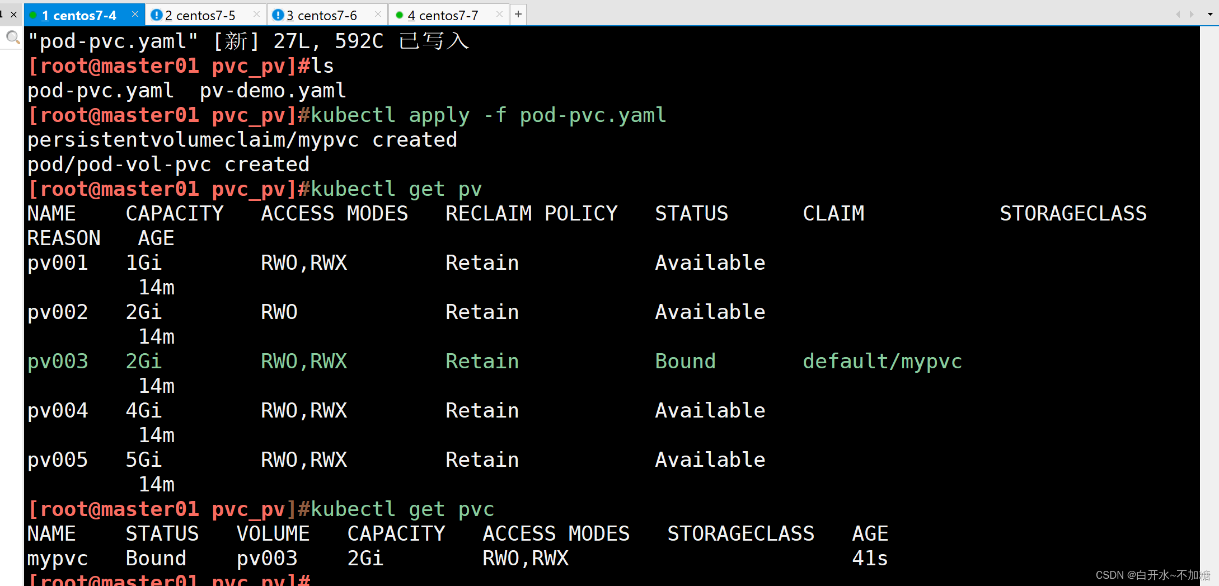Click the 'pod/pod-vol-pvc created' output line
Image resolution: width=1219 pixels, height=586 pixels.
168,165
